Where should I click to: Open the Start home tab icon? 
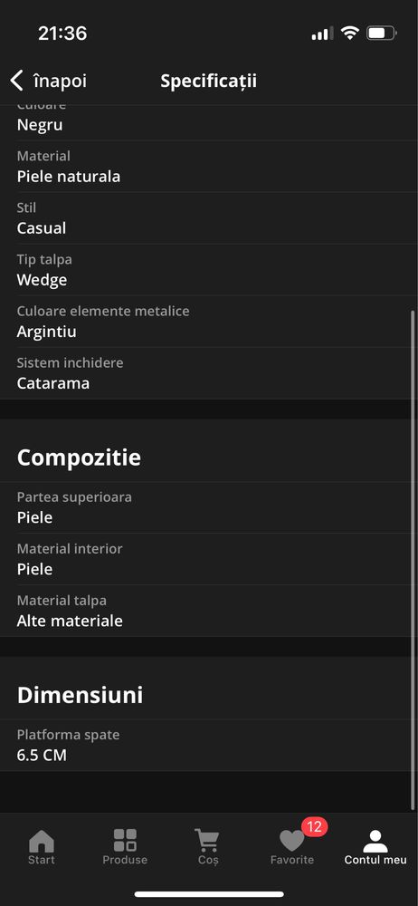point(42,841)
